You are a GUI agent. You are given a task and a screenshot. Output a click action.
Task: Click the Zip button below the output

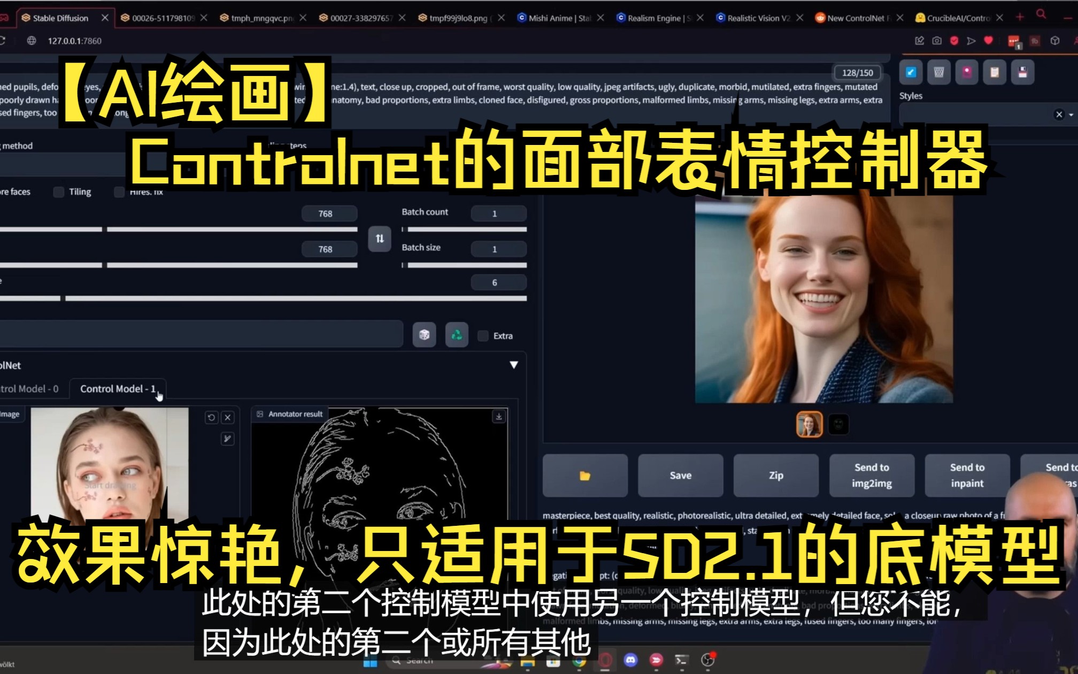[776, 475]
